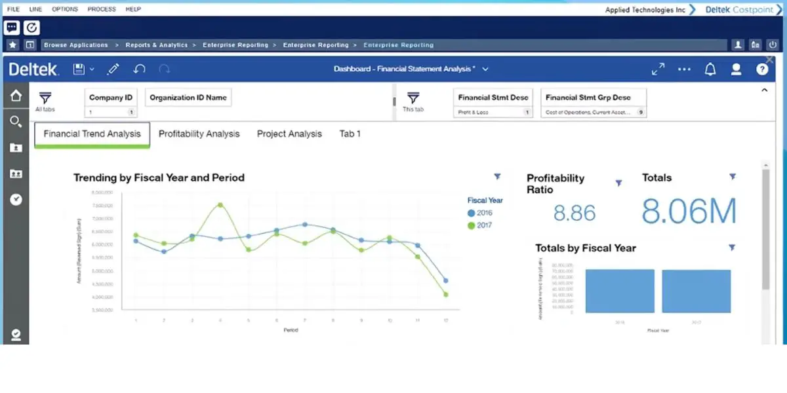Click the redo arrow icon

(165, 69)
